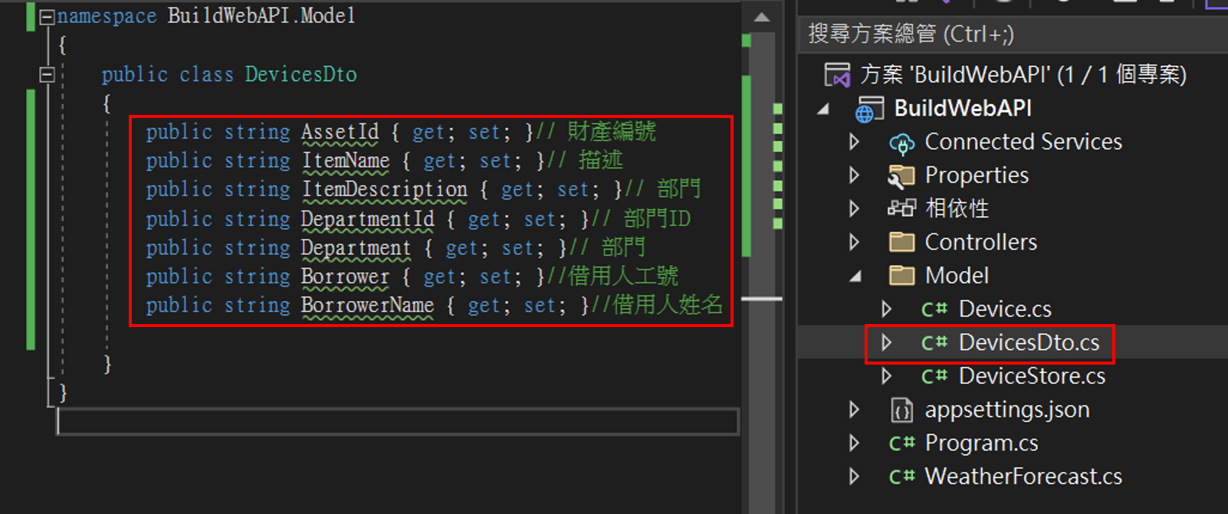Screen dimensions: 1228x514
Task: Click the C# icon beside DeviceStore.cs
Action: click(934, 377)
